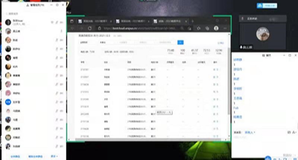Toggle microphone for the last participant in list

pos(57,145)
